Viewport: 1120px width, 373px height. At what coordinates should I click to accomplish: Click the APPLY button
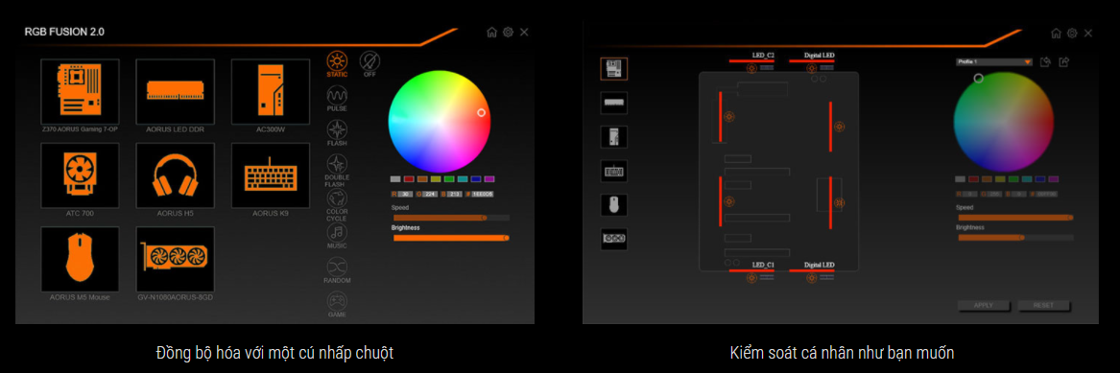[x=984, y=305]
